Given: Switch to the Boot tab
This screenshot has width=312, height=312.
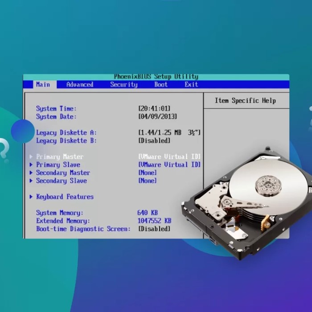Looking at the screenshot, I should tap(161, 85).
